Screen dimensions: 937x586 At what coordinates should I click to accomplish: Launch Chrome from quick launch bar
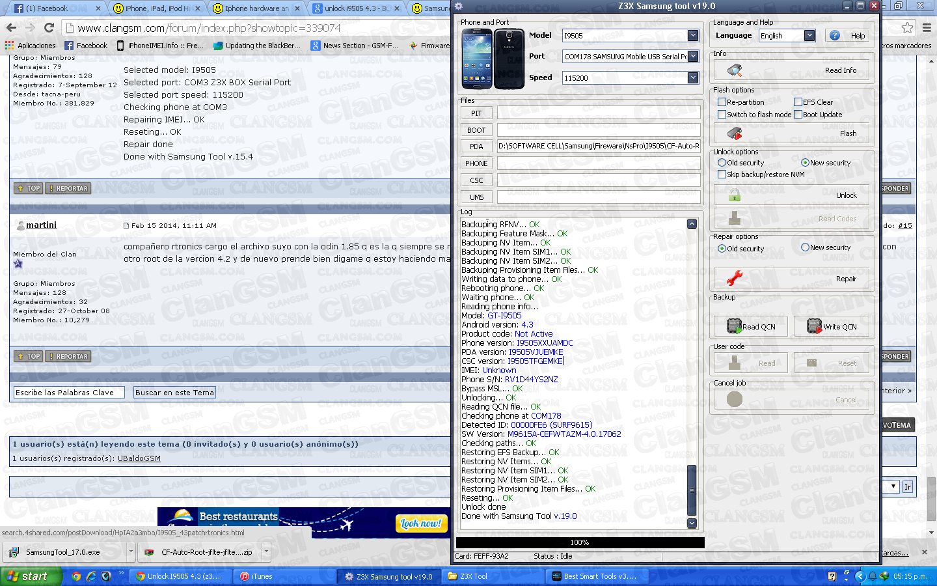click(76, 576)
